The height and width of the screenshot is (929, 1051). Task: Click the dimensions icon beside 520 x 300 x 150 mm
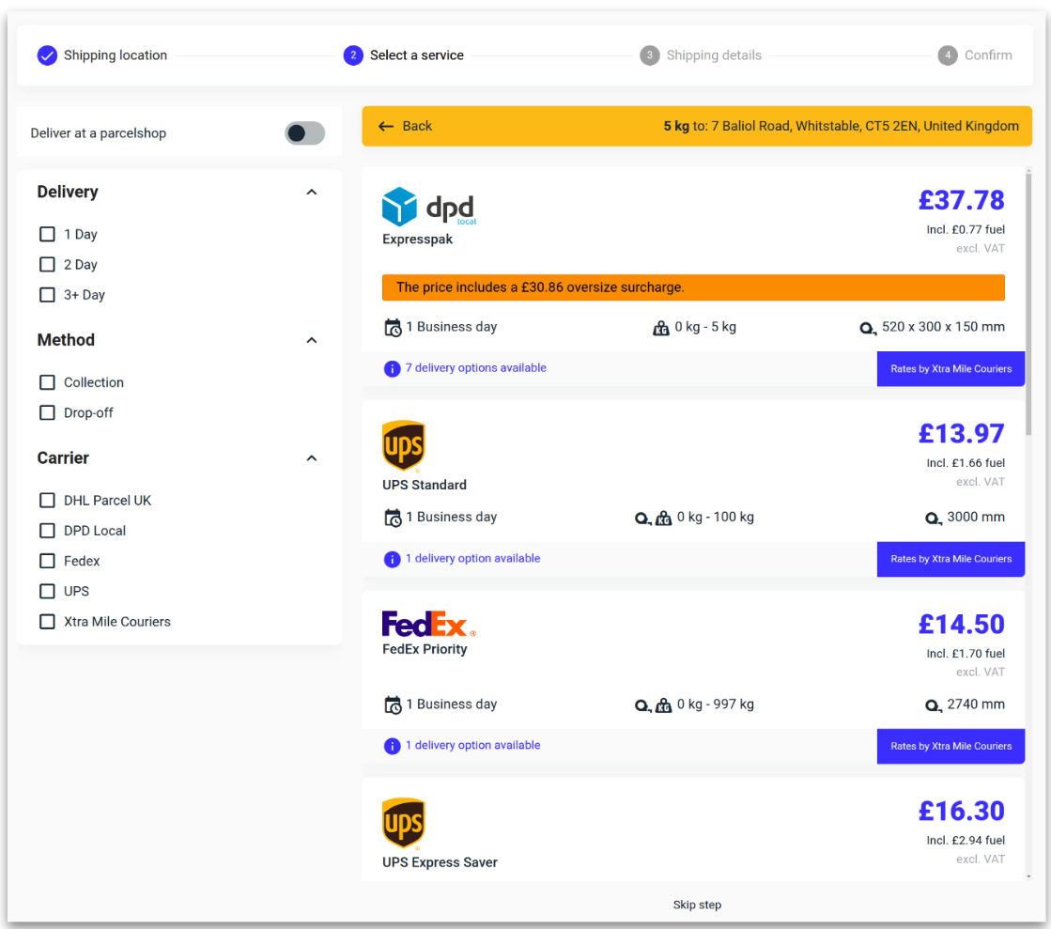coord(868,328)
